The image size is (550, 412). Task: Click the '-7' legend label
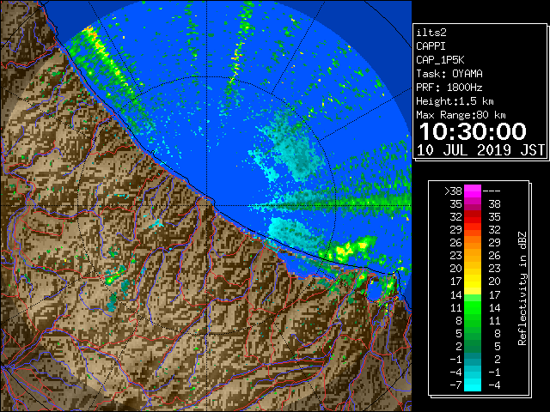pos(455,385)
